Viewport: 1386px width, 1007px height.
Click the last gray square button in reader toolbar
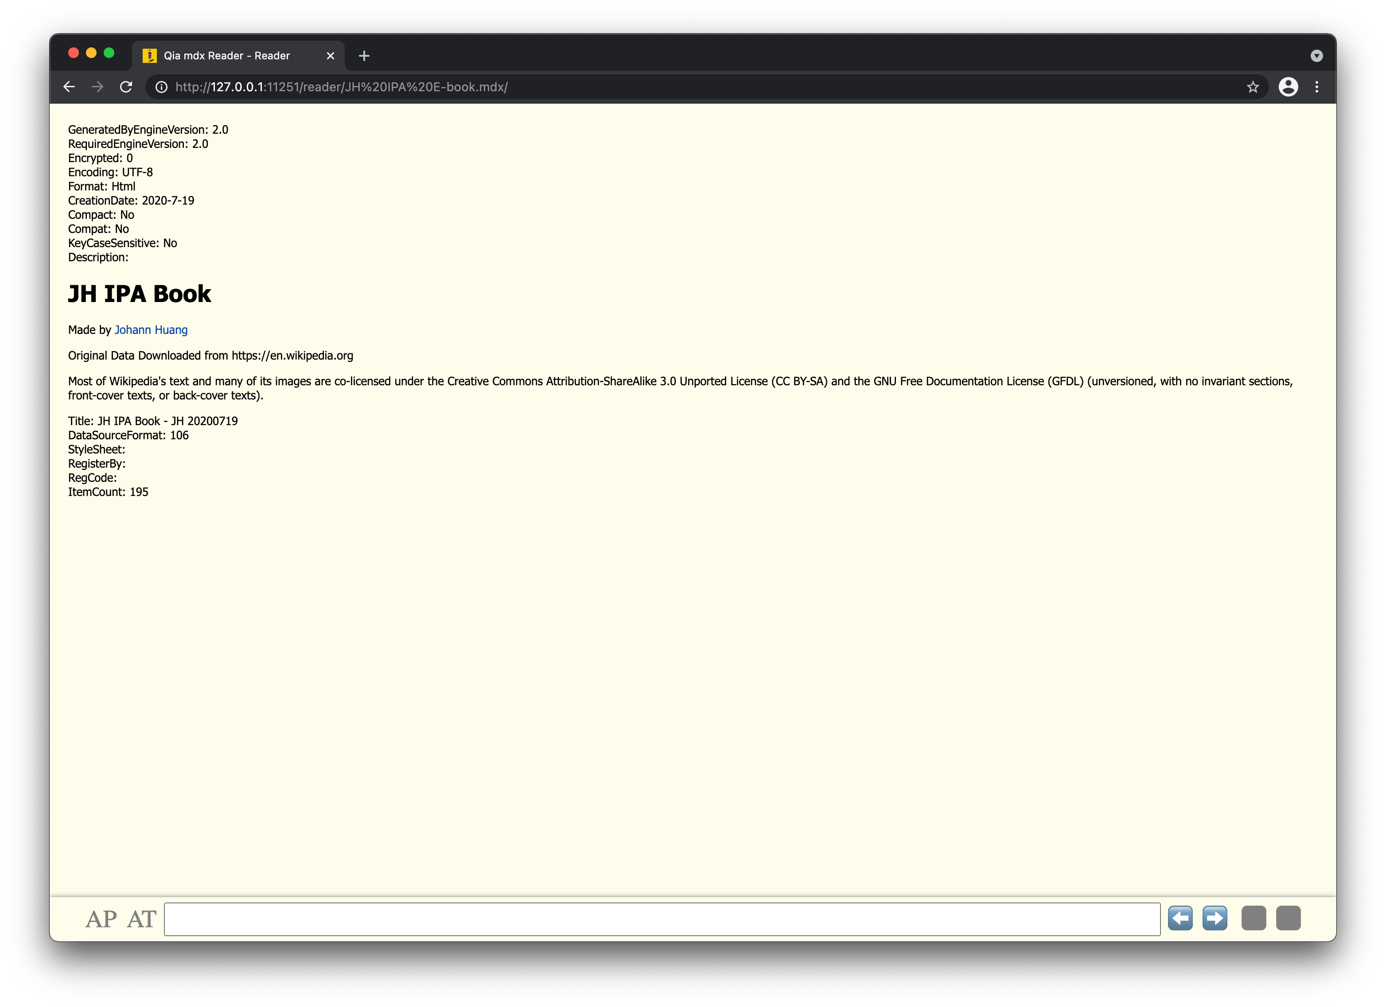[1288, 918]
